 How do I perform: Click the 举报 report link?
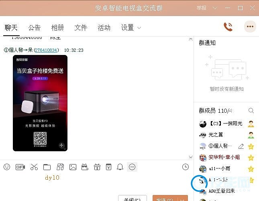tap(202, 8)
